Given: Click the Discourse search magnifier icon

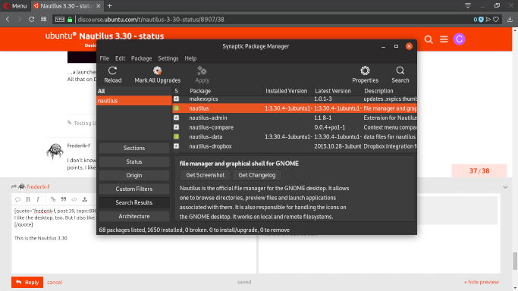Looking at the screenshot, I should (429, 39).
